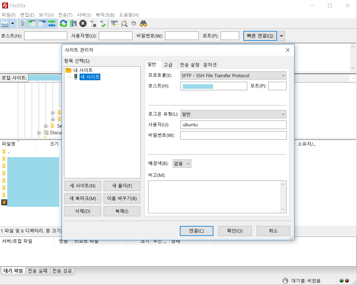Click the 새 북마크(M) button
This screenshot has width=357, height=285.
(x=83, y=198)
